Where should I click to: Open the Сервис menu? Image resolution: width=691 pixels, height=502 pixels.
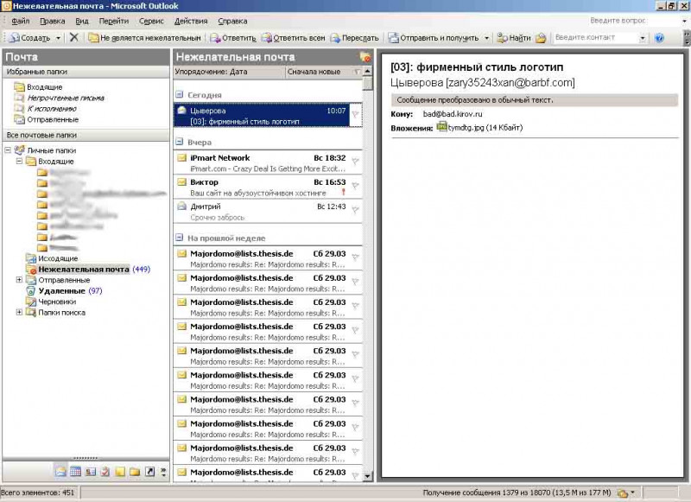tap(151, 21)
